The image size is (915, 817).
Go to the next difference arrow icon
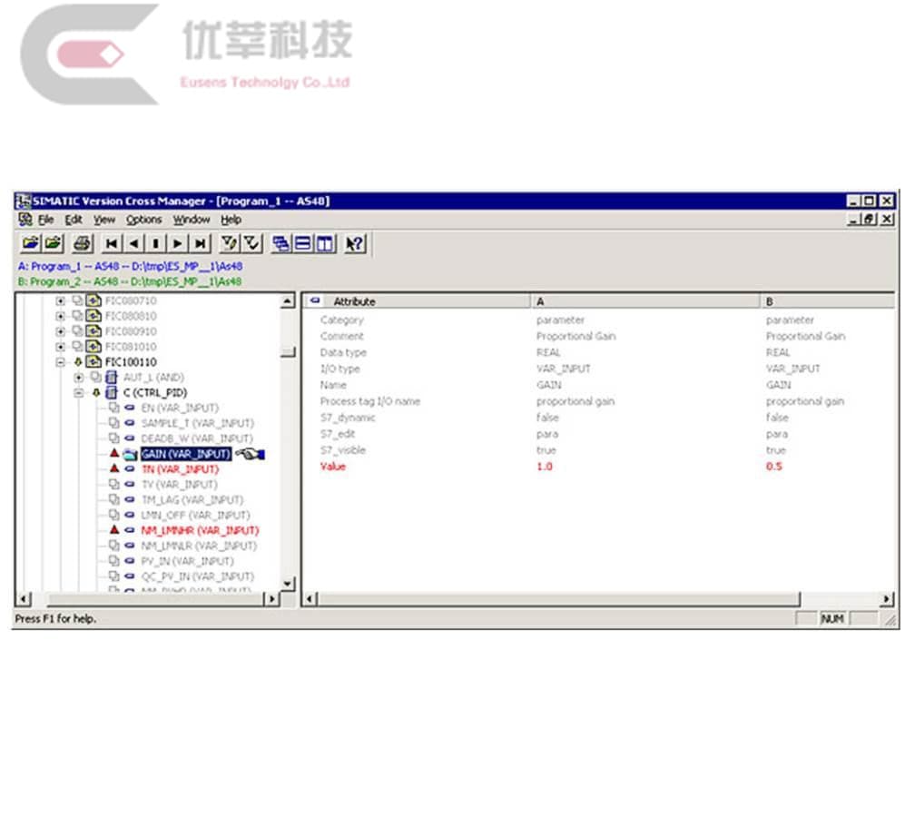177,243
